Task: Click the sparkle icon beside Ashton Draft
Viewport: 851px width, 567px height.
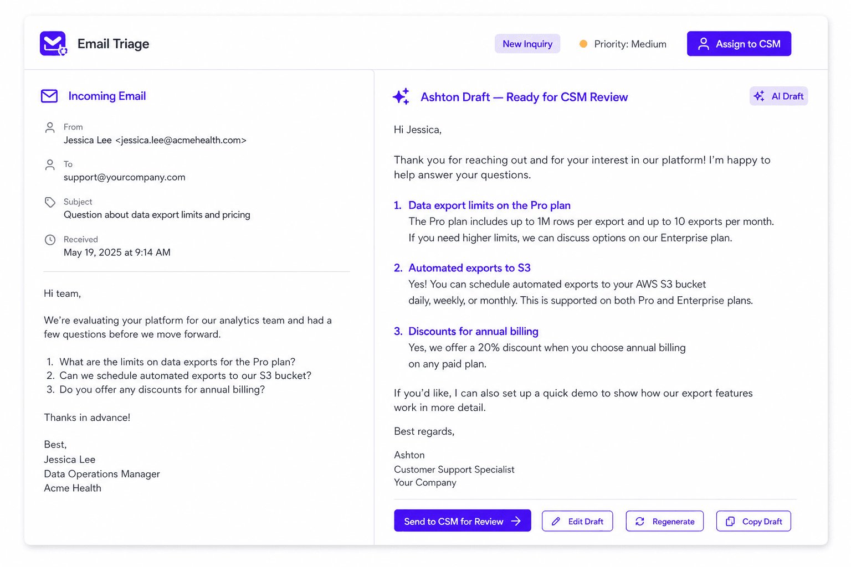Action: tap(401, 96)
